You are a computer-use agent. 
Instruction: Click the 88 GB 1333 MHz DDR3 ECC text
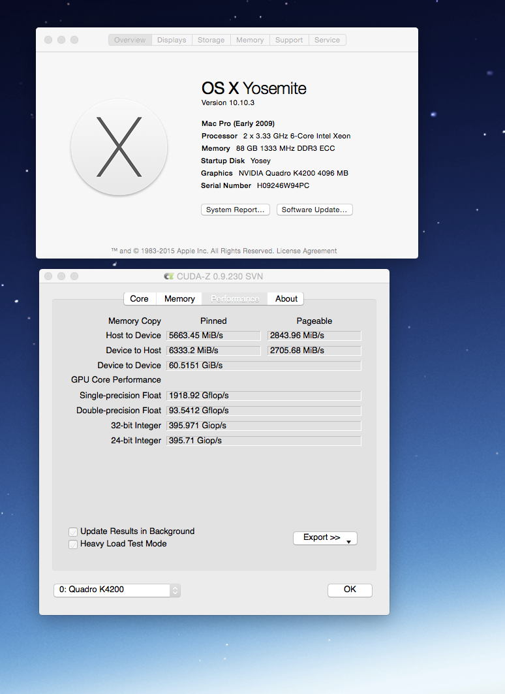click(285, 148)
